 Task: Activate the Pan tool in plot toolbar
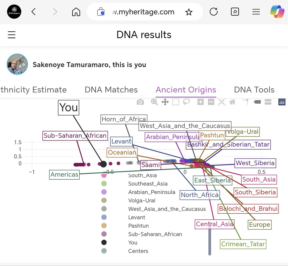pos(165,102)
